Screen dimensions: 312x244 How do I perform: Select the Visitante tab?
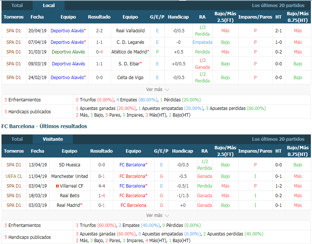point(53,139)
